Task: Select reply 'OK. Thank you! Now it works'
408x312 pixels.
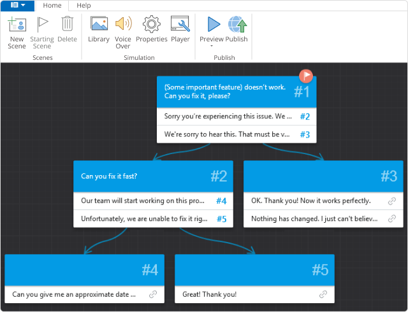Action: pyautogui.click(x=323, y=201)
